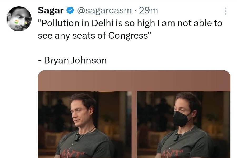This screenshot has height=158, width=237.
Task: Click the divider between the two photos
Action: (134, 124)
